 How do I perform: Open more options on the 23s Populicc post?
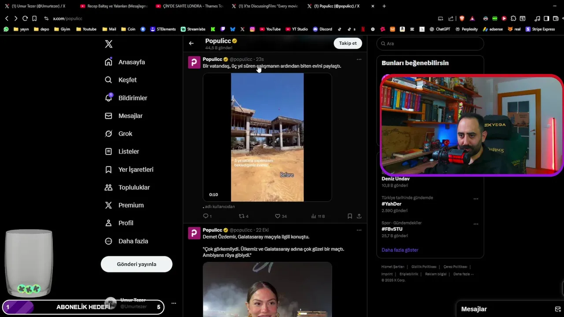[x=359, y=59]
